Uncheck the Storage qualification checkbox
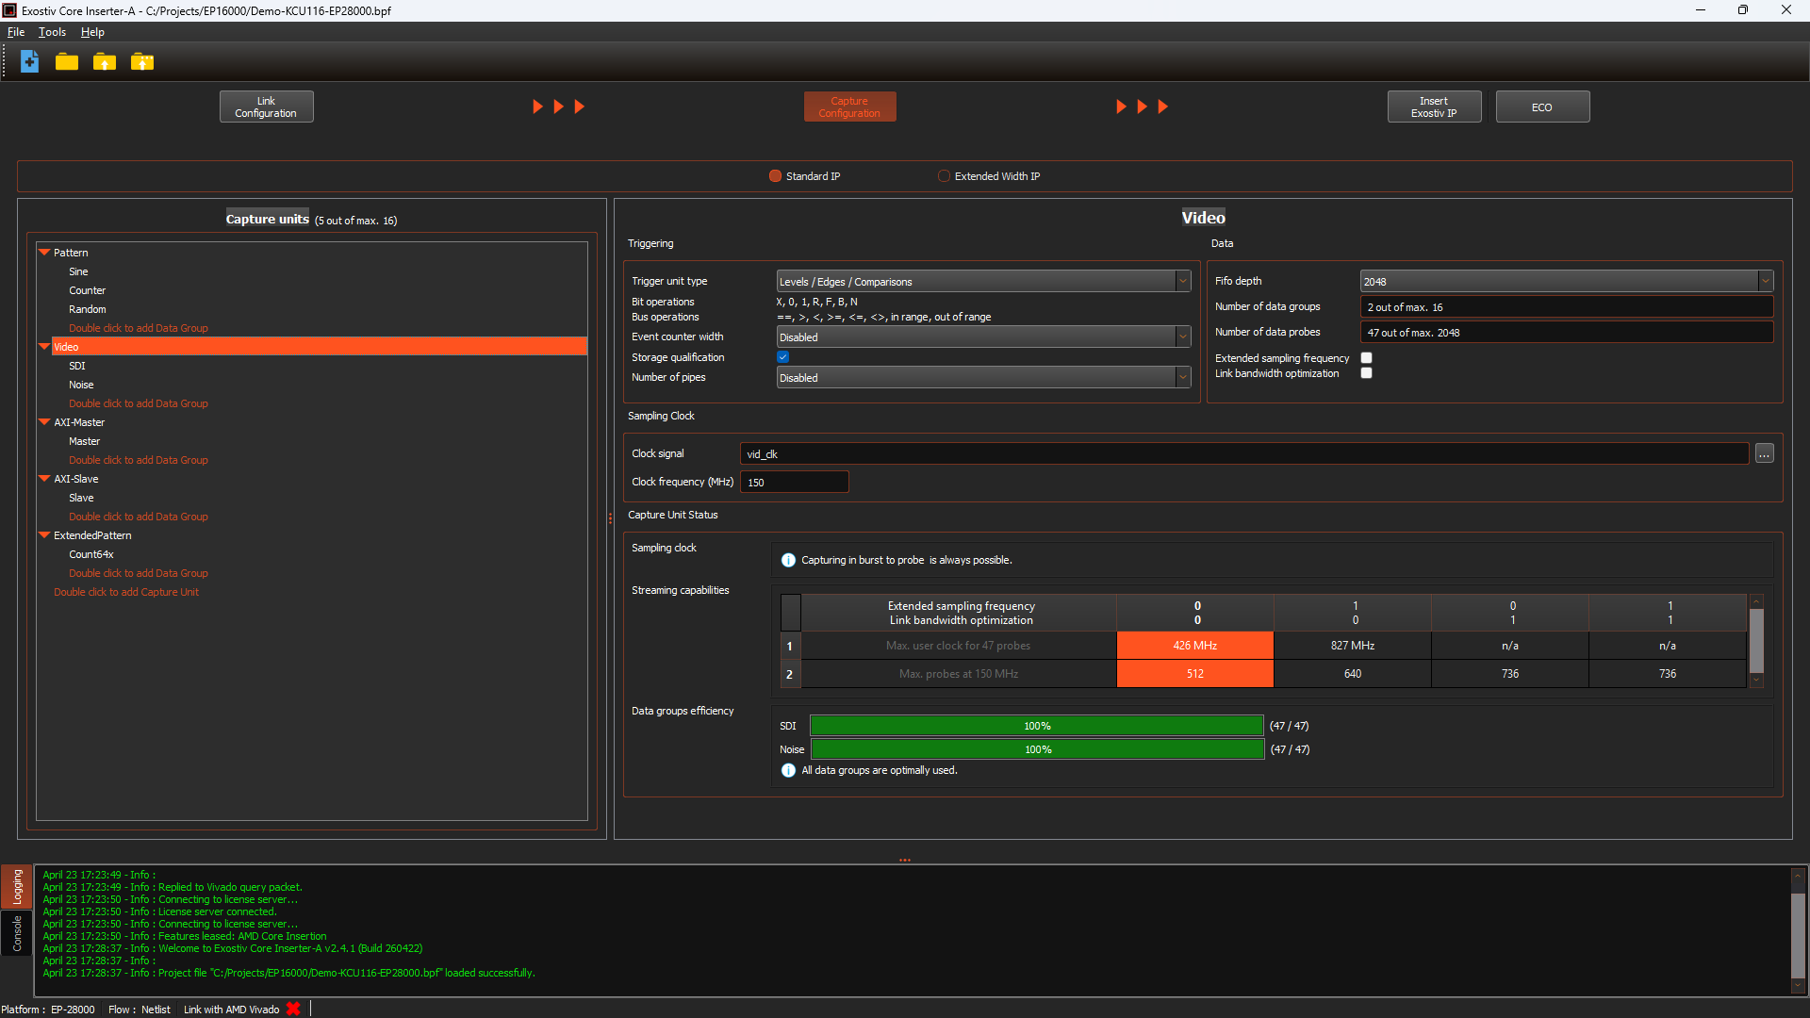 click(782, 357)
